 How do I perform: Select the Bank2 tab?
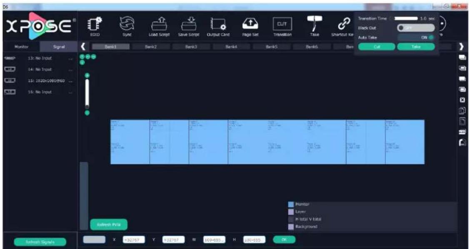(151, 47)
